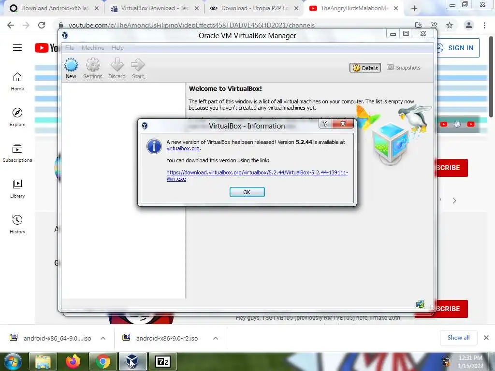Close the Chrome downloads bar

pos(486,338)
